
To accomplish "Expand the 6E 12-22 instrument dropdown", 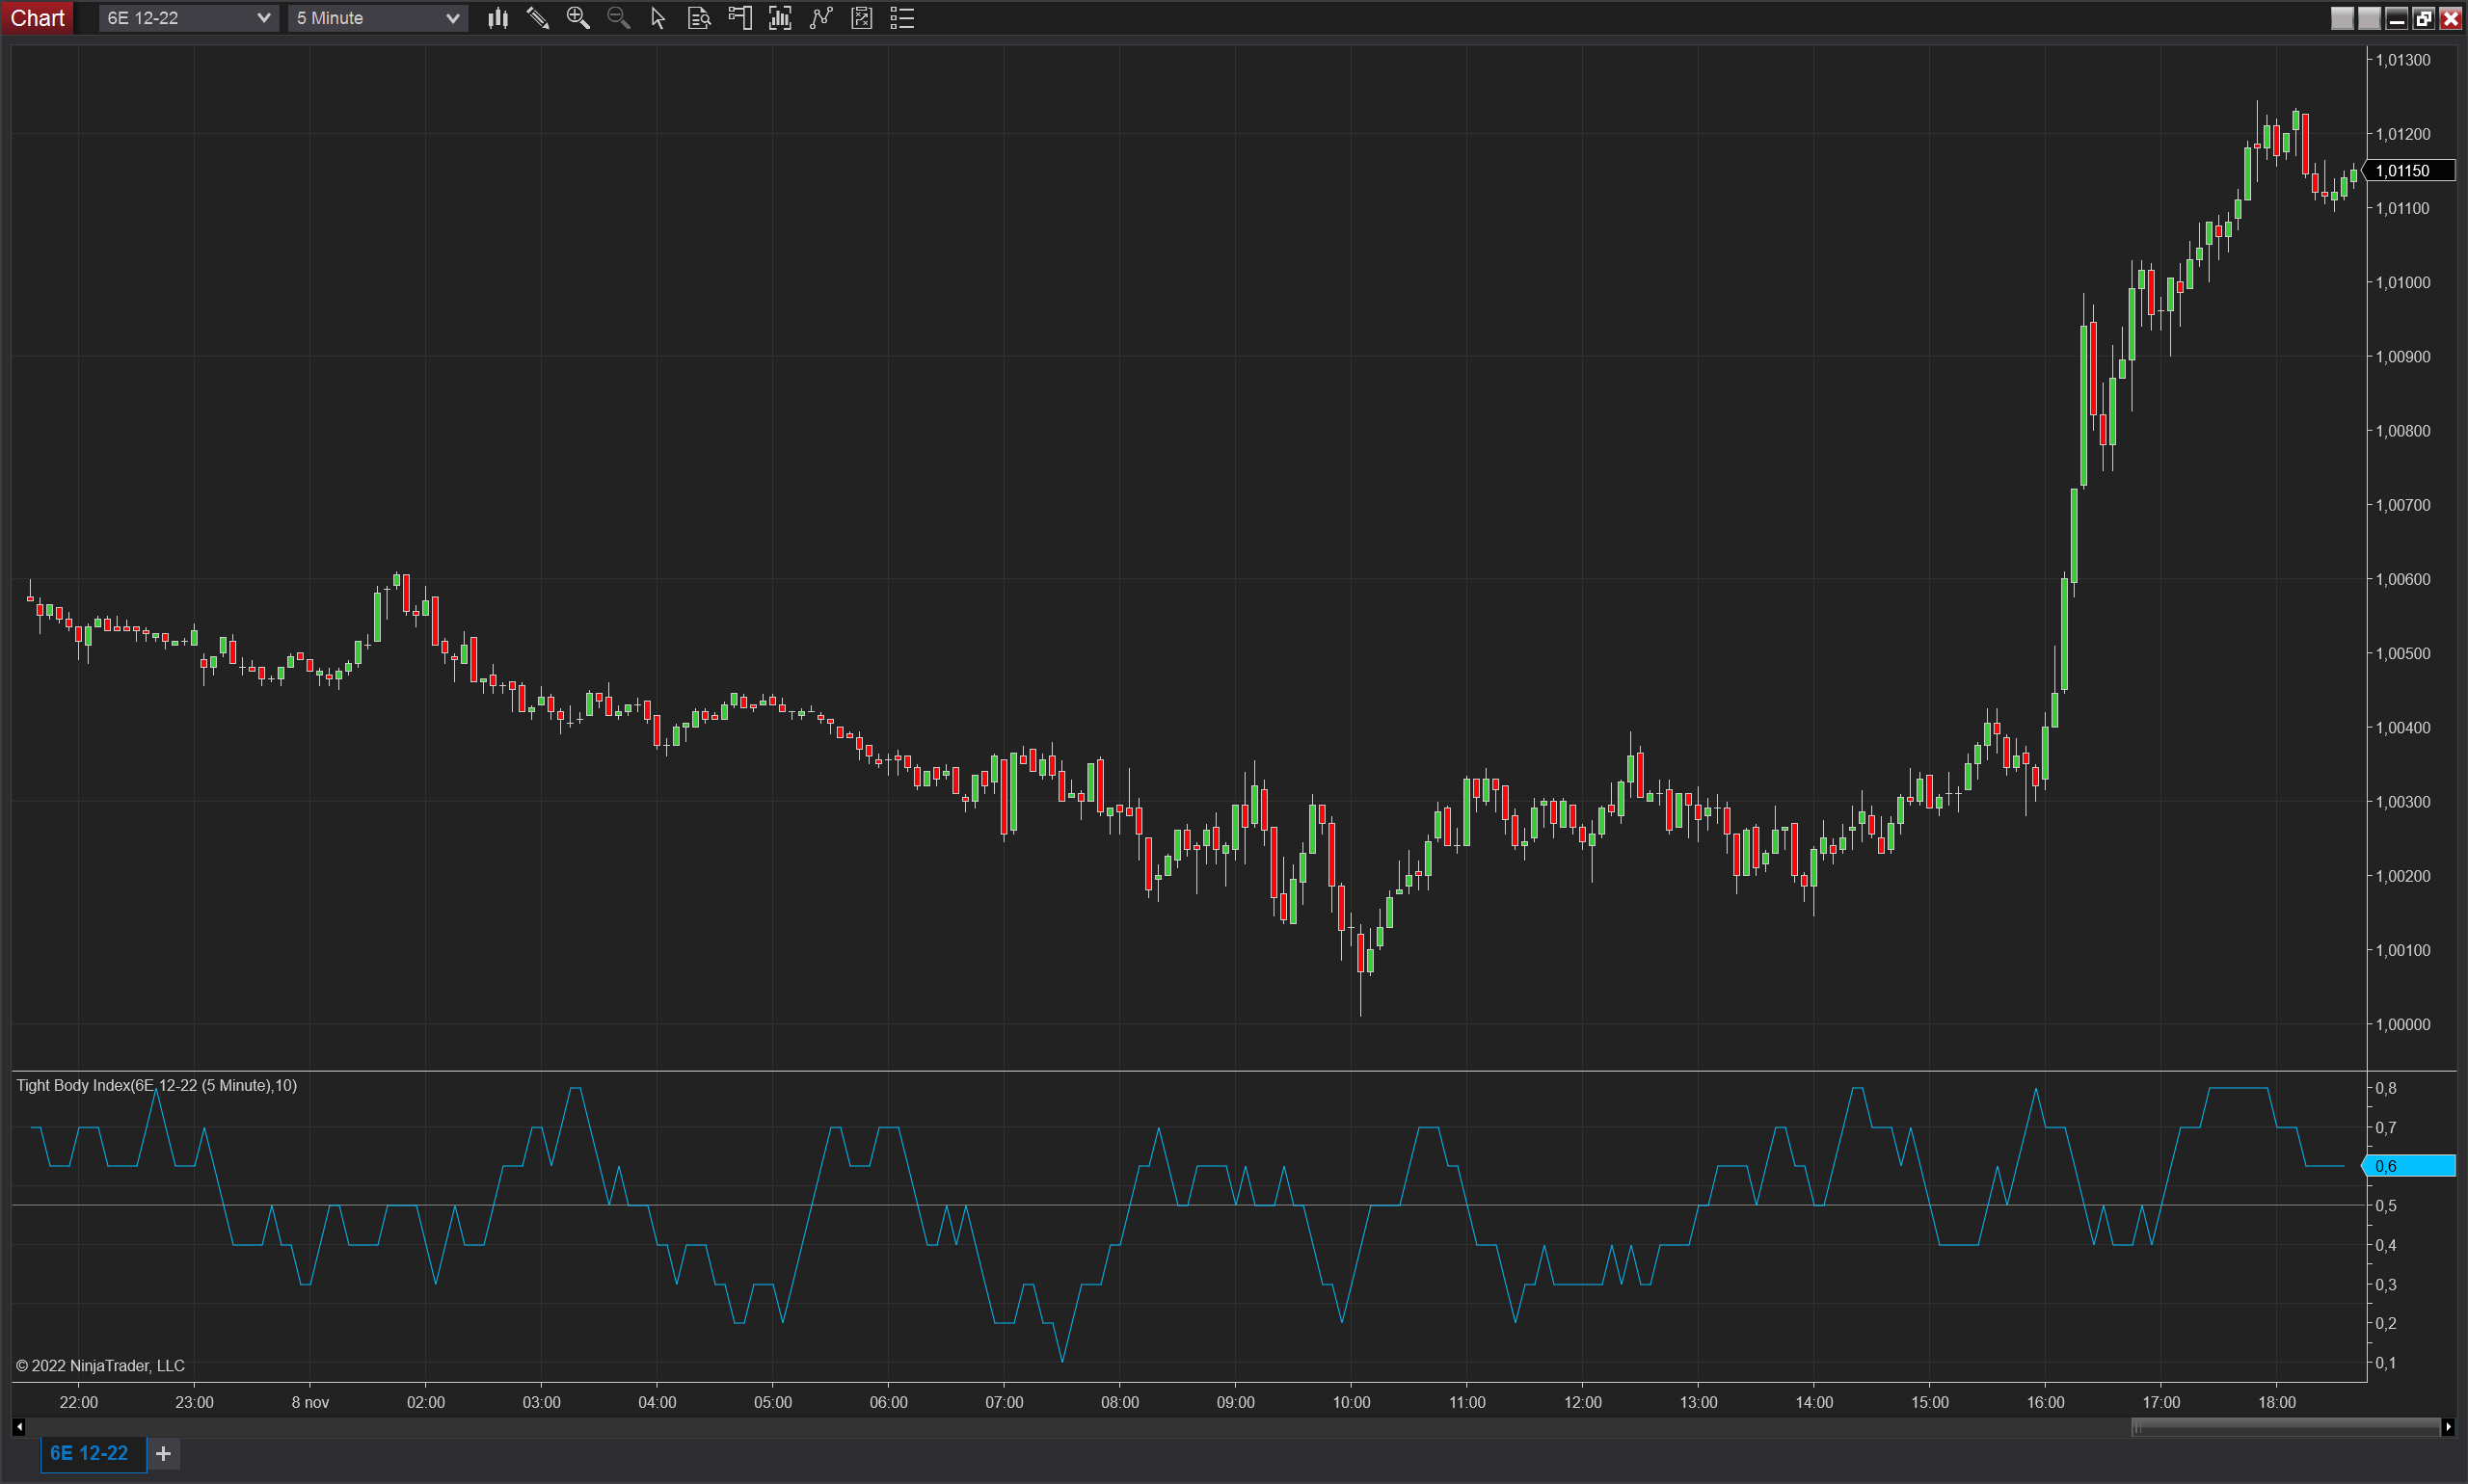I will click(188, 18).
